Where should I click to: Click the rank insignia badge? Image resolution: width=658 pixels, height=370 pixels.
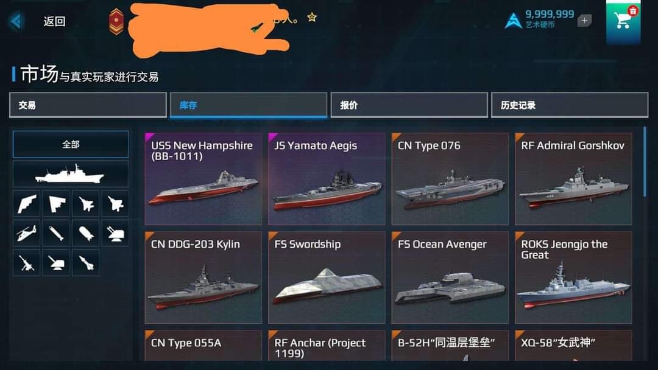[116, 21]
